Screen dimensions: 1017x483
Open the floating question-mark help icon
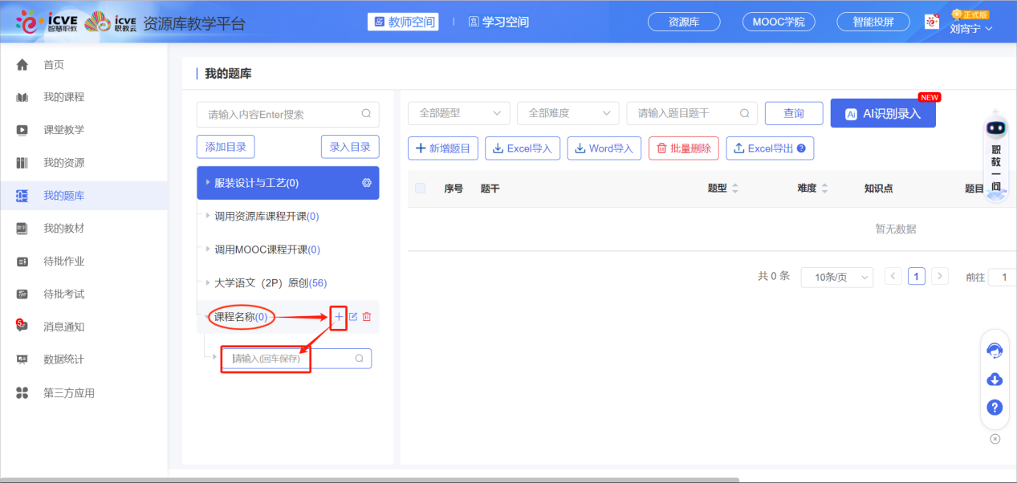click(x=995, y=407)
